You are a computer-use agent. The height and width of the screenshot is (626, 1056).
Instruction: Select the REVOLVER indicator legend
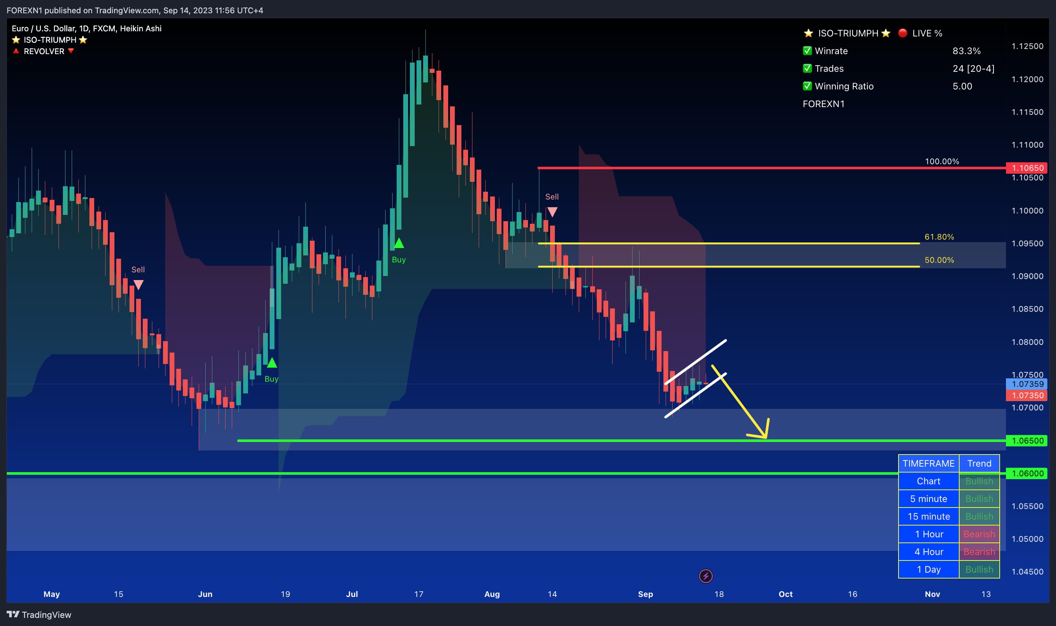44,51
